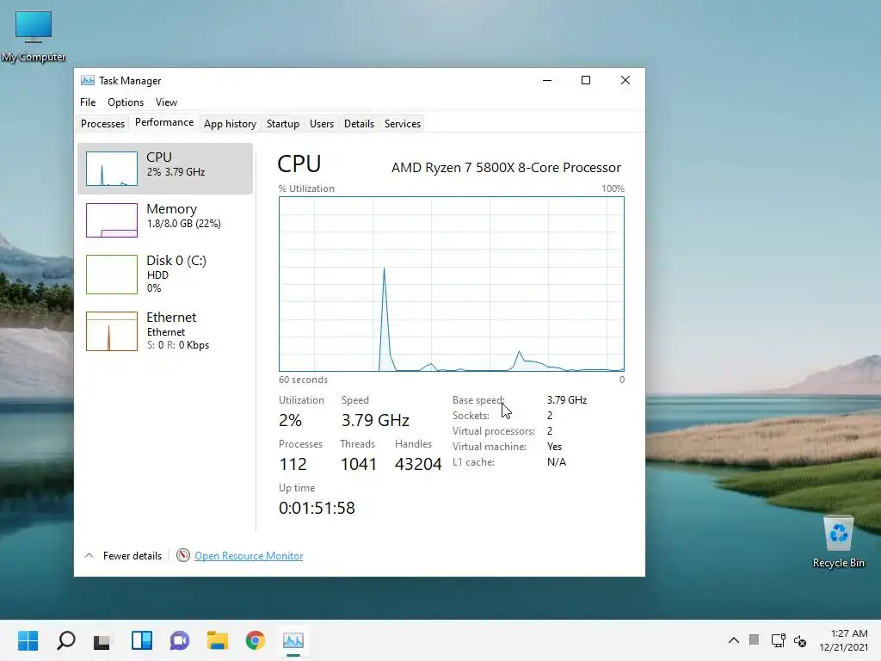The image size is (881, 661).
Task: Click the CPU mini graph thumbnail
Action: [x=112, y=169]
